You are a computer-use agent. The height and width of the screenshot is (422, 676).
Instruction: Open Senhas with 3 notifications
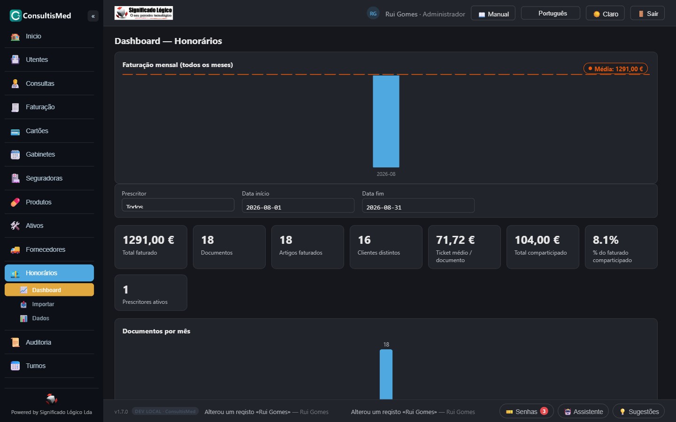527,411
